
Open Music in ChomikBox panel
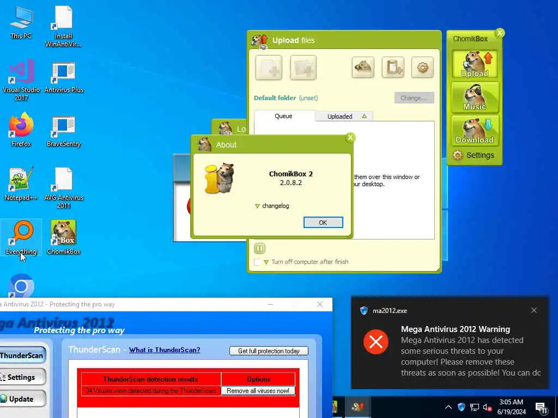tap(475, 97)
